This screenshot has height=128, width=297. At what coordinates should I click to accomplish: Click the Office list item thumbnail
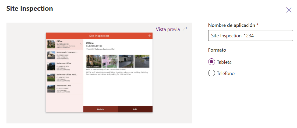tap(51, 44)
